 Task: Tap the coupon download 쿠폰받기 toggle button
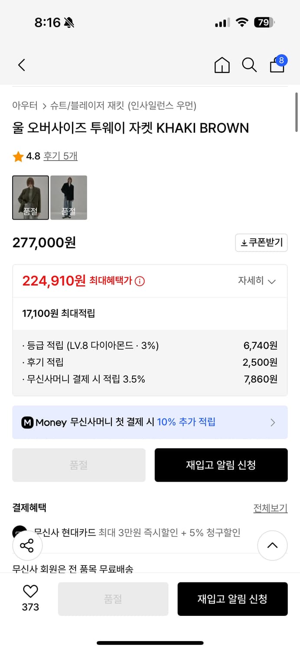coord(261,243)
